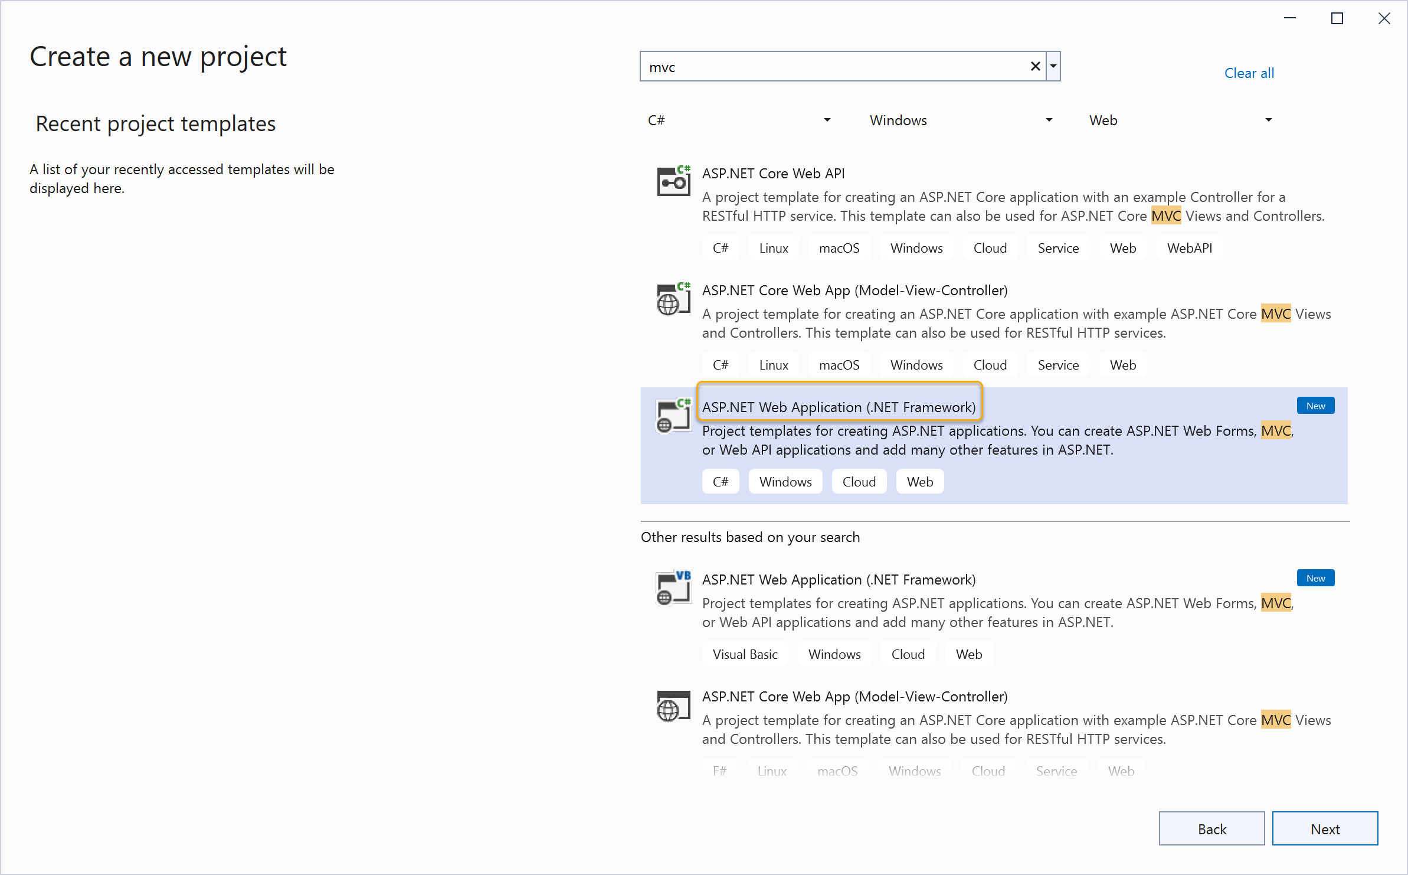This screenshot has width=1408, height=875.
Task: Click the New badge on VB template
Action: [x=1315, y=577]
